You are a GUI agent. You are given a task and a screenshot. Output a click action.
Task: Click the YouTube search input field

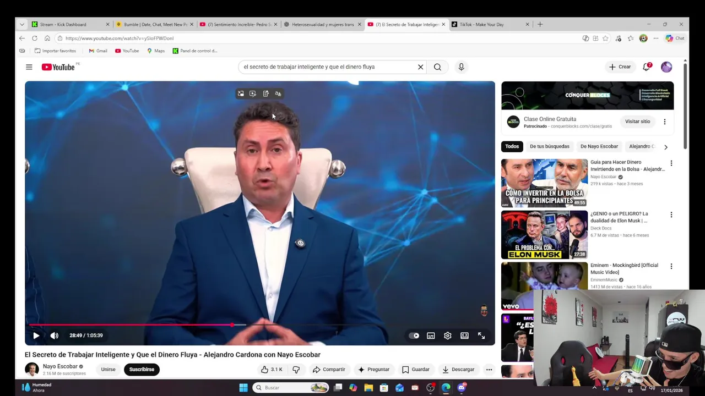pyautogui.click(x=329, y=67)
